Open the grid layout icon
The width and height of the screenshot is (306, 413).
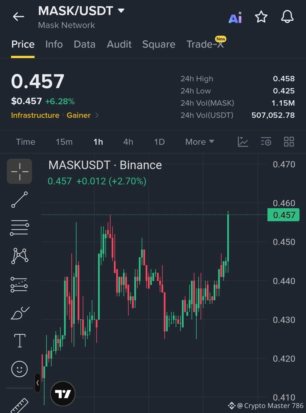click(289, 142)
